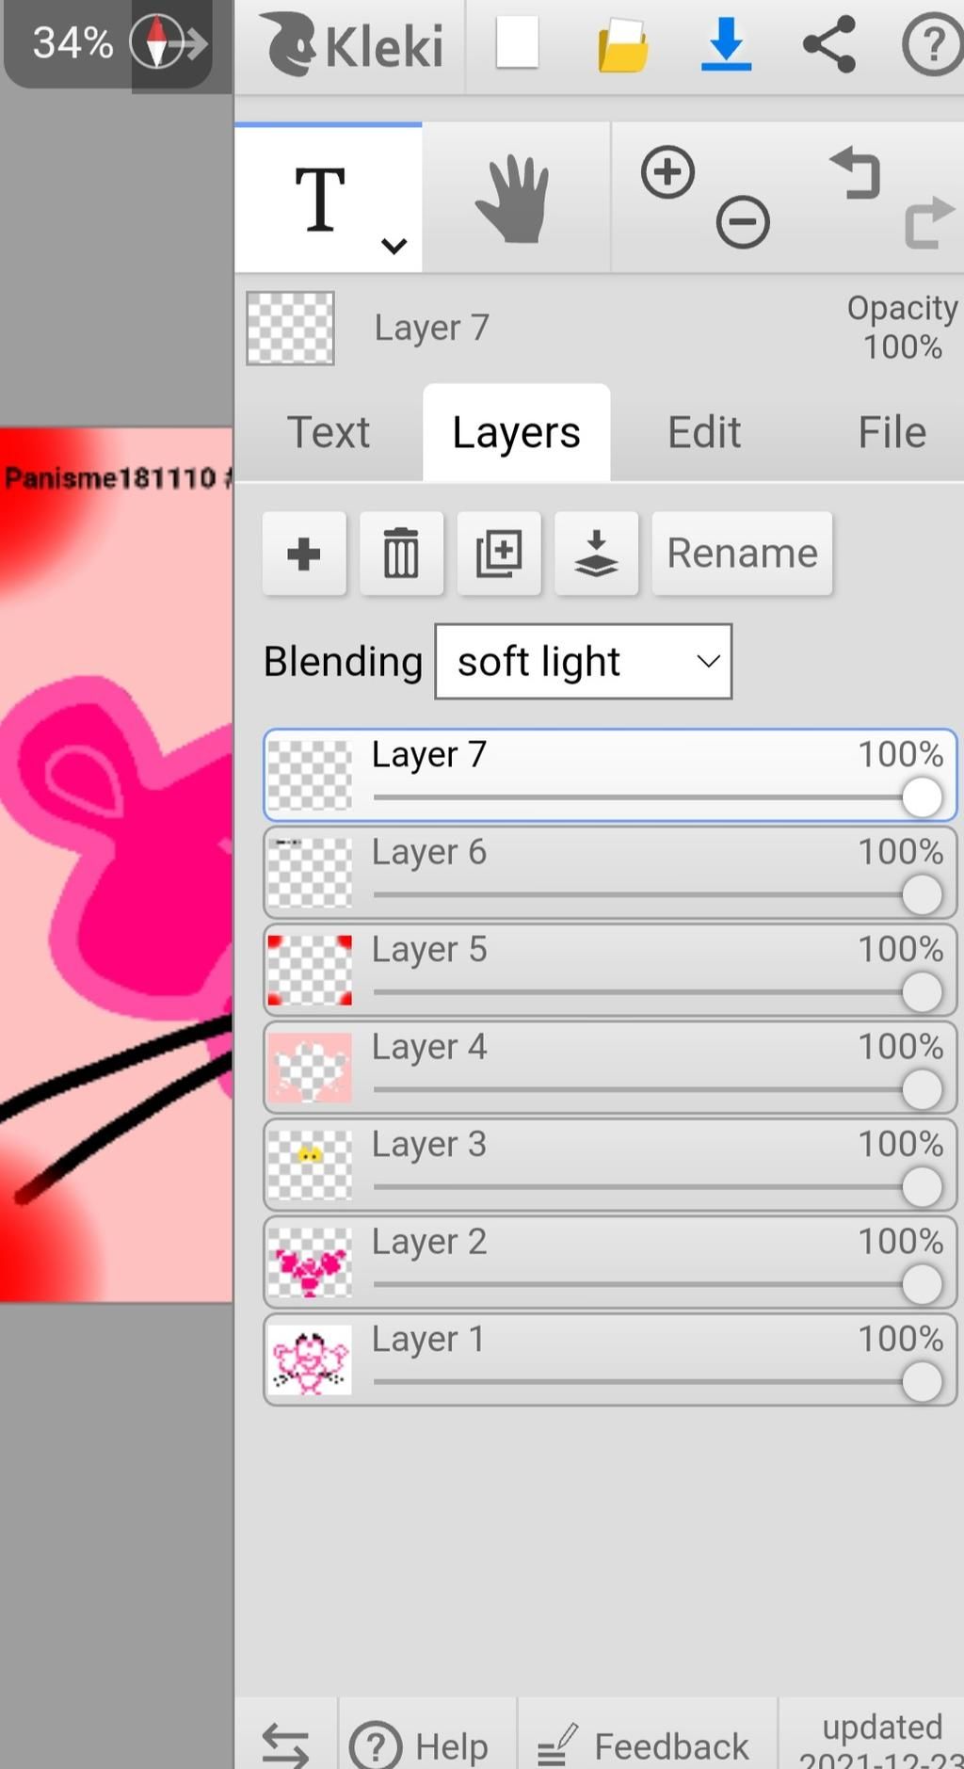Click the Layer 7 opacity slider handle
964x1769 pixels.
click(922, 797)
